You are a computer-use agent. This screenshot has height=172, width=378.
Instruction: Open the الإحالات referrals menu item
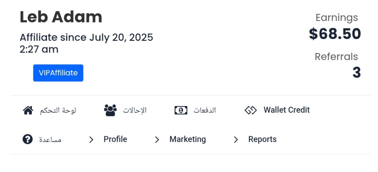click(135, 110)
